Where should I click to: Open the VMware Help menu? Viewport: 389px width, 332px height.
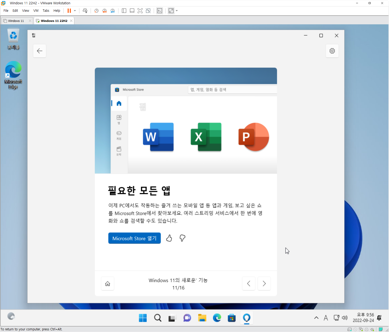tap(57, 11)
